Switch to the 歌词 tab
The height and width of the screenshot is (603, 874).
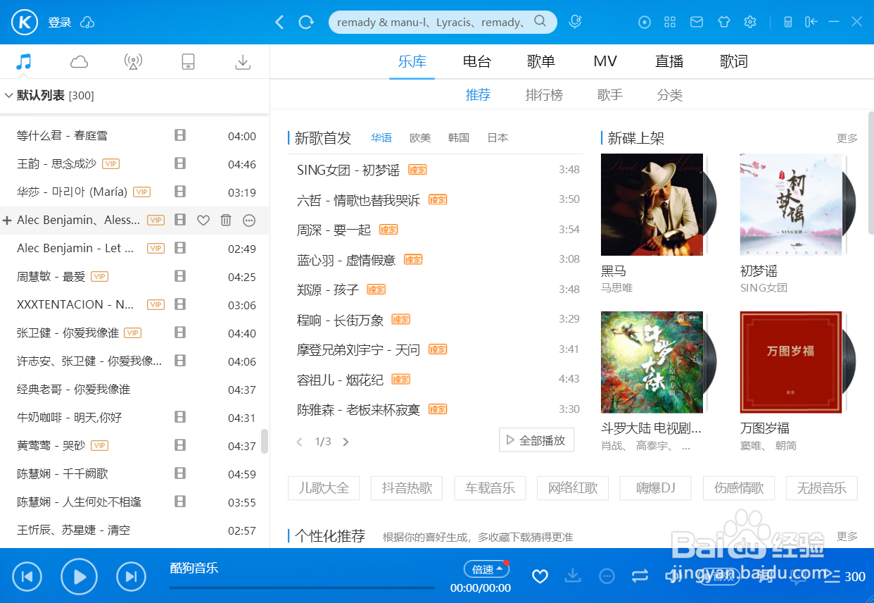(733, 61)
